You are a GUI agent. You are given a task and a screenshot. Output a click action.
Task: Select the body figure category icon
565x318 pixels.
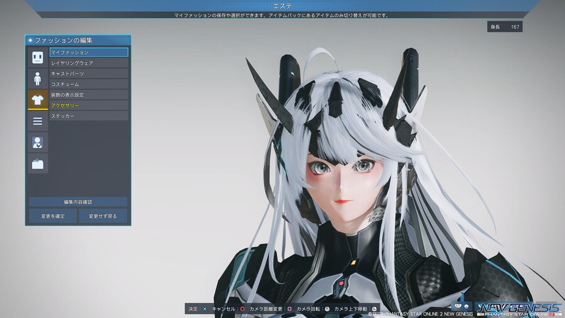(38, 79)
